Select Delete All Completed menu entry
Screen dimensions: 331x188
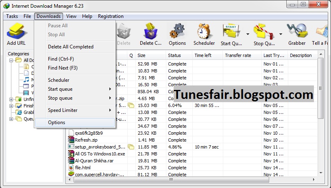pyautogui.click(x=70, y=47)
